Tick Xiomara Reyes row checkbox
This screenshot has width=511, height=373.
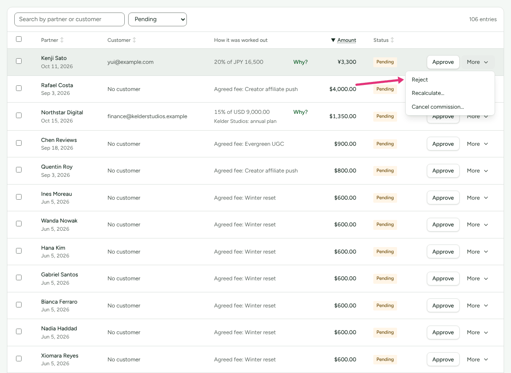coord(19,359)
